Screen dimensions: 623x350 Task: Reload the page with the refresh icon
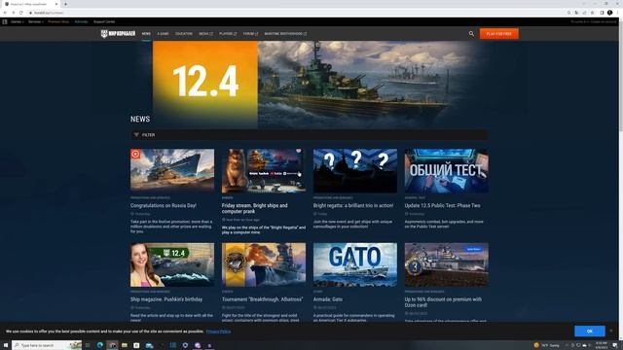pyautogui.click(x=21, y=13)
